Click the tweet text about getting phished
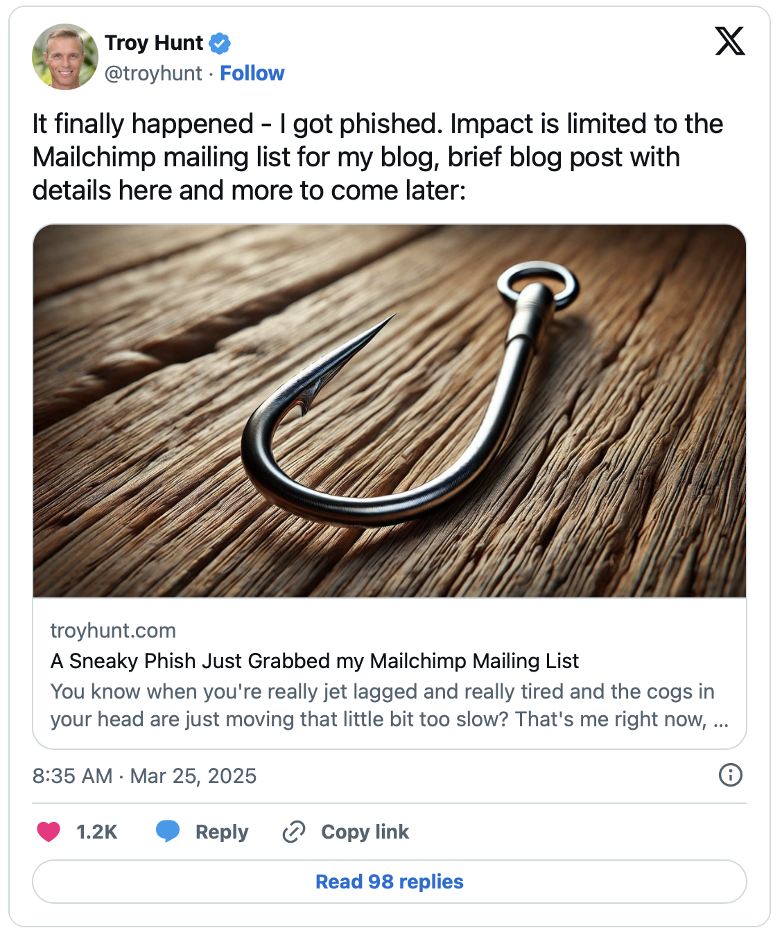Image resolution: width=782 pixels, height=937 pixels. 378,157
